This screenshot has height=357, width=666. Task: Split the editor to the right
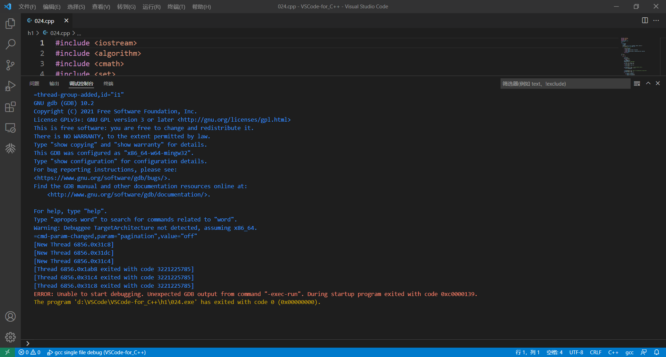pos(645,20)
